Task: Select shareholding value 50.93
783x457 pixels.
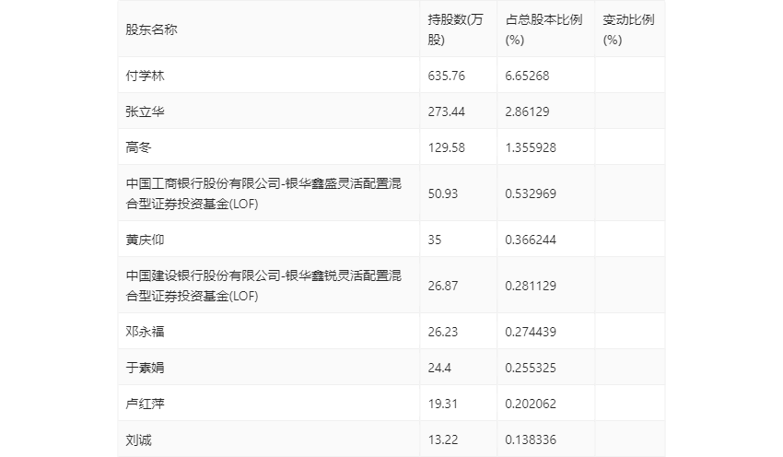Action: 443,193
